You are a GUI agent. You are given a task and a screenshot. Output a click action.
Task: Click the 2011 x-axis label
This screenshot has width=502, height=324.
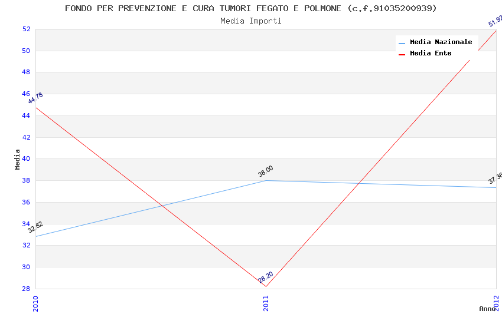pyautogui.click(x=266, y=303)
